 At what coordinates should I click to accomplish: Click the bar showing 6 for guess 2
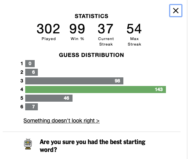click(x=32, y=72)
